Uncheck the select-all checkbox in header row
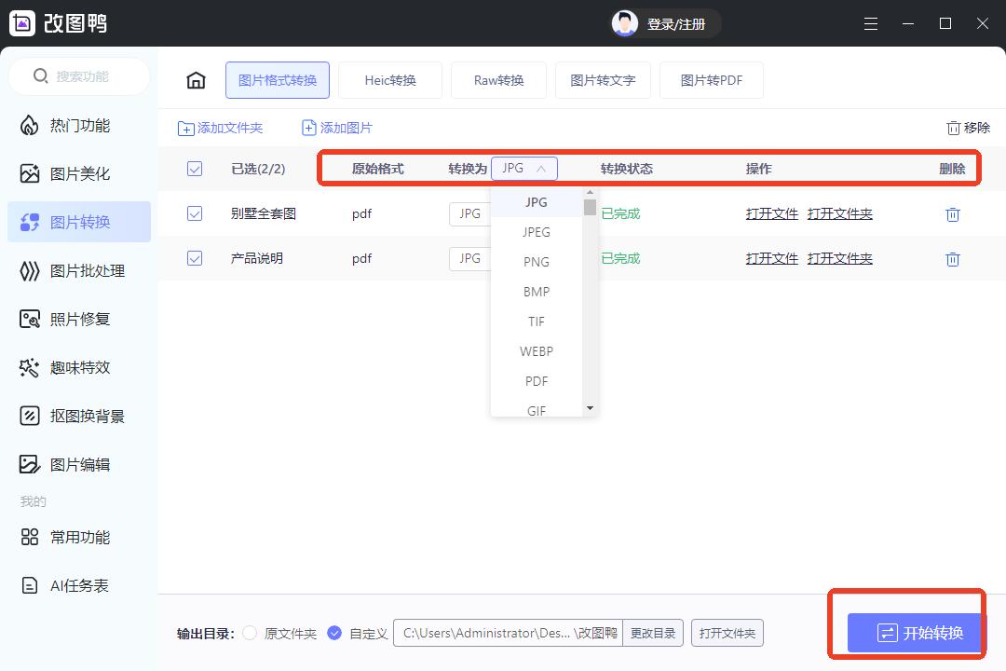 (195, 169)
